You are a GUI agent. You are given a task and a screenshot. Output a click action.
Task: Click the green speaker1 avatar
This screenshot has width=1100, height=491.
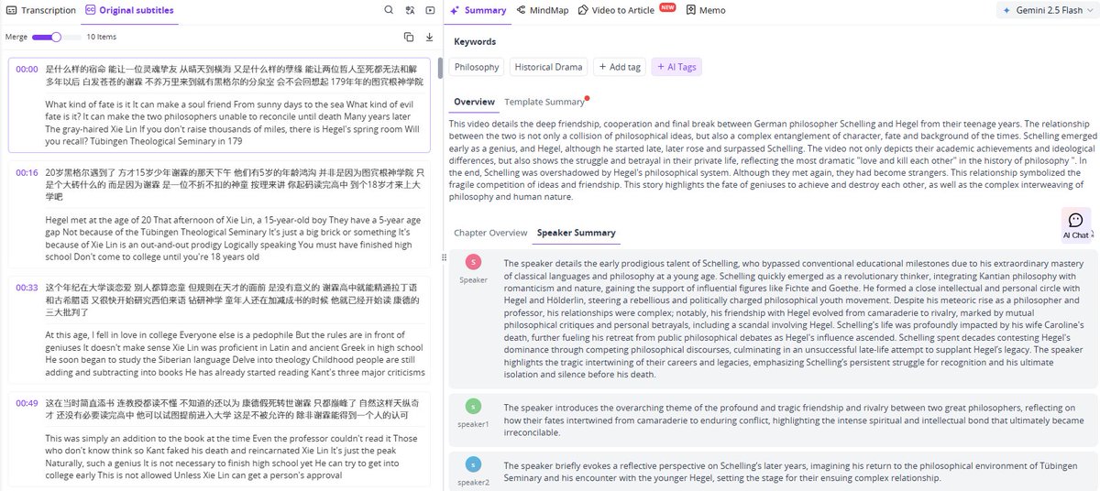pos(473,407)
